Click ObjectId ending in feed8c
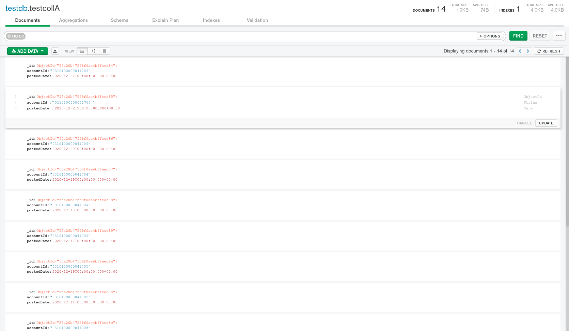569x331 pixels. click(77, 323)
